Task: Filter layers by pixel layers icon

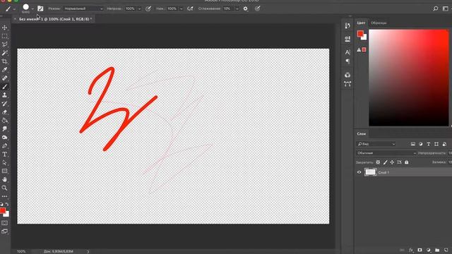Action: click(413, 144)
